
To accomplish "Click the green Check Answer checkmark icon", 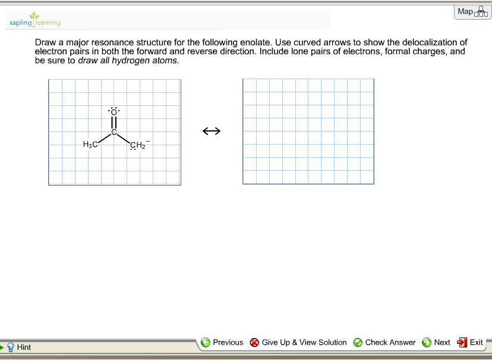I will [x=358, y=342].
